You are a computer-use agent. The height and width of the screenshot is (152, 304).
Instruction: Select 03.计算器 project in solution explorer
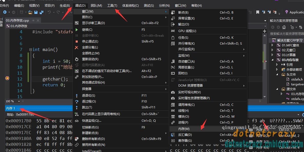pyautogui.click(x=289, y=55)
